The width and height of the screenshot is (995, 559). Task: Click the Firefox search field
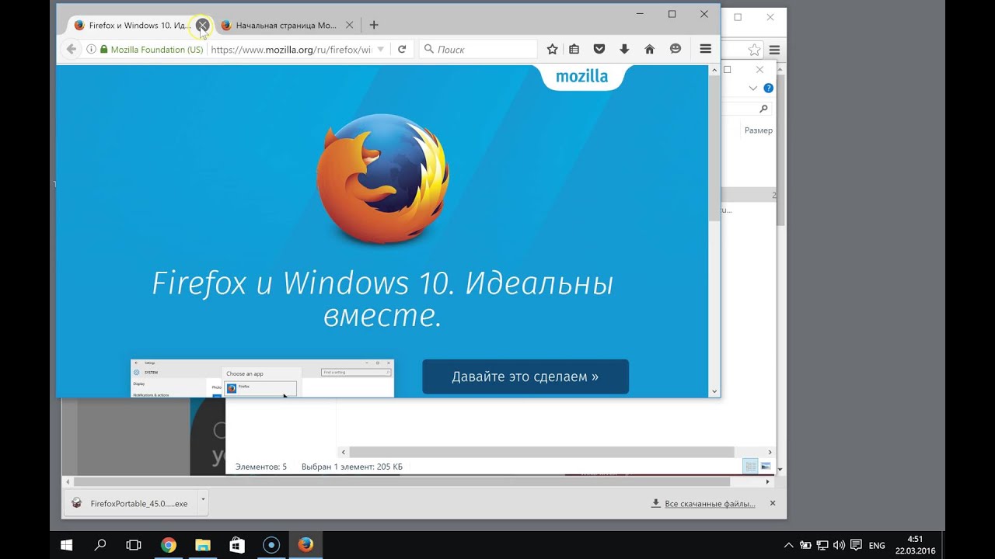tap(478, 49)
